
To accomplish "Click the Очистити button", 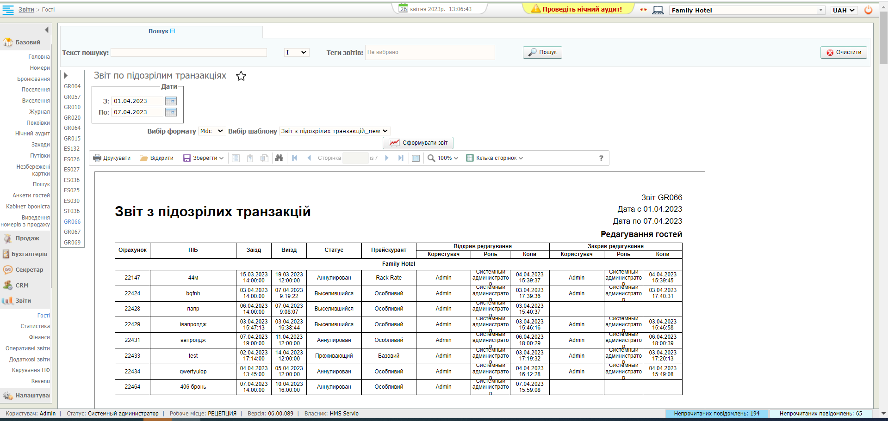I will (844, 53).
